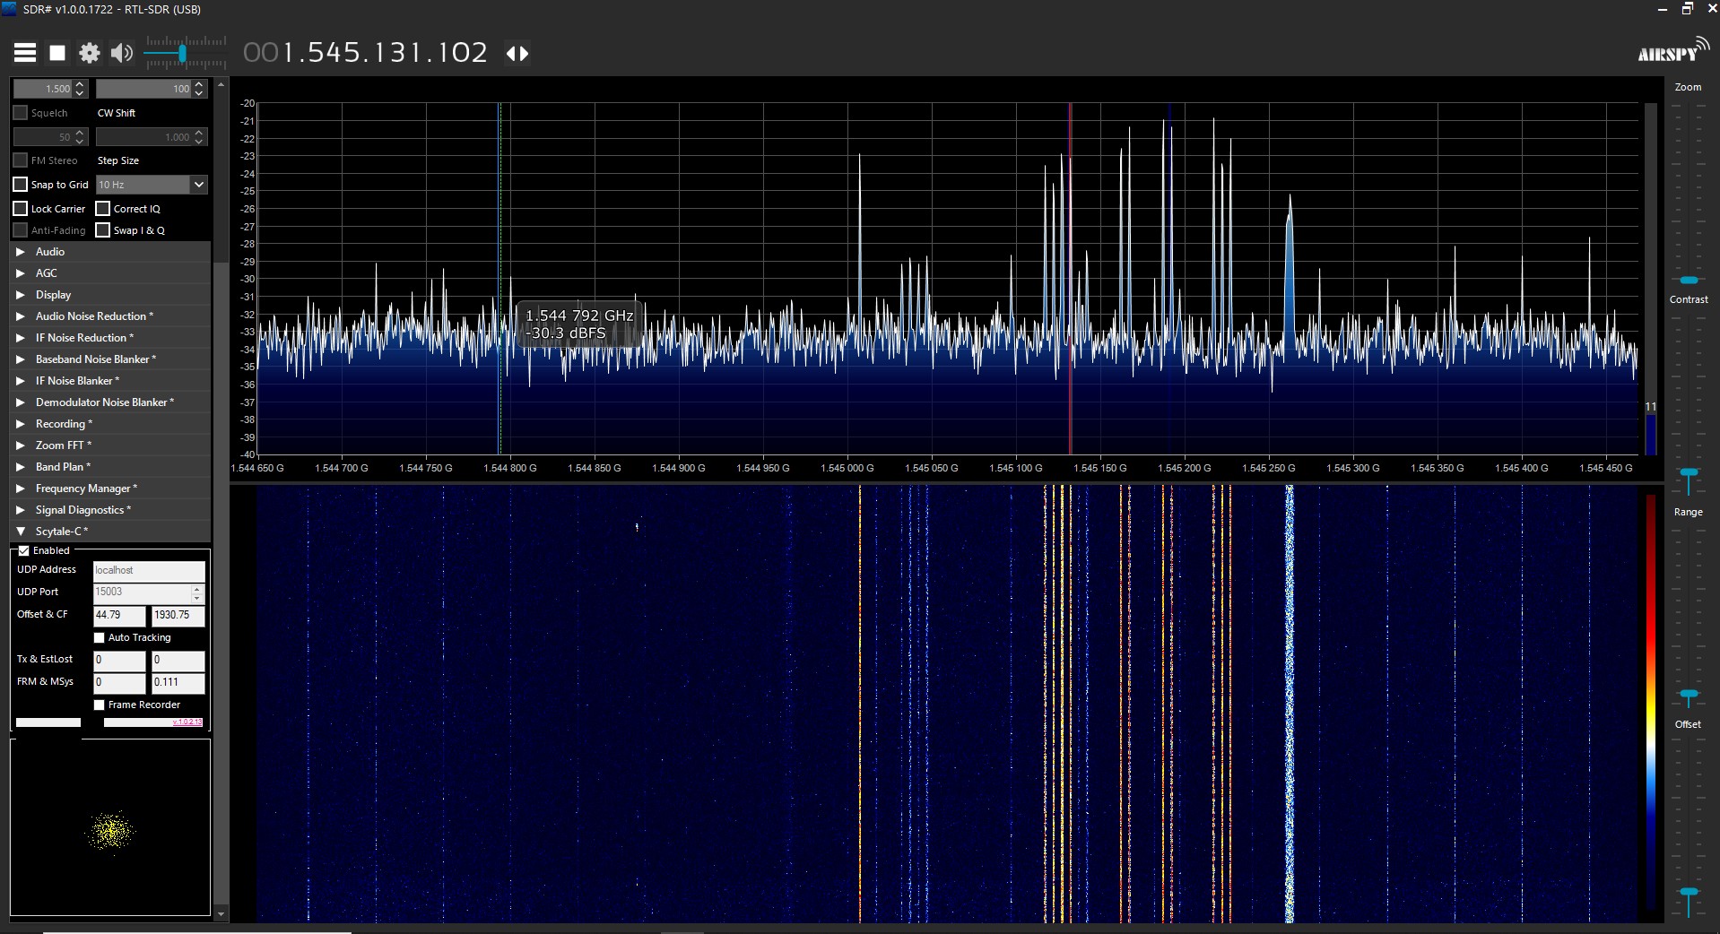Stop SDR playback with the stop button
The image size is (1720, 934).
(56, 52)
